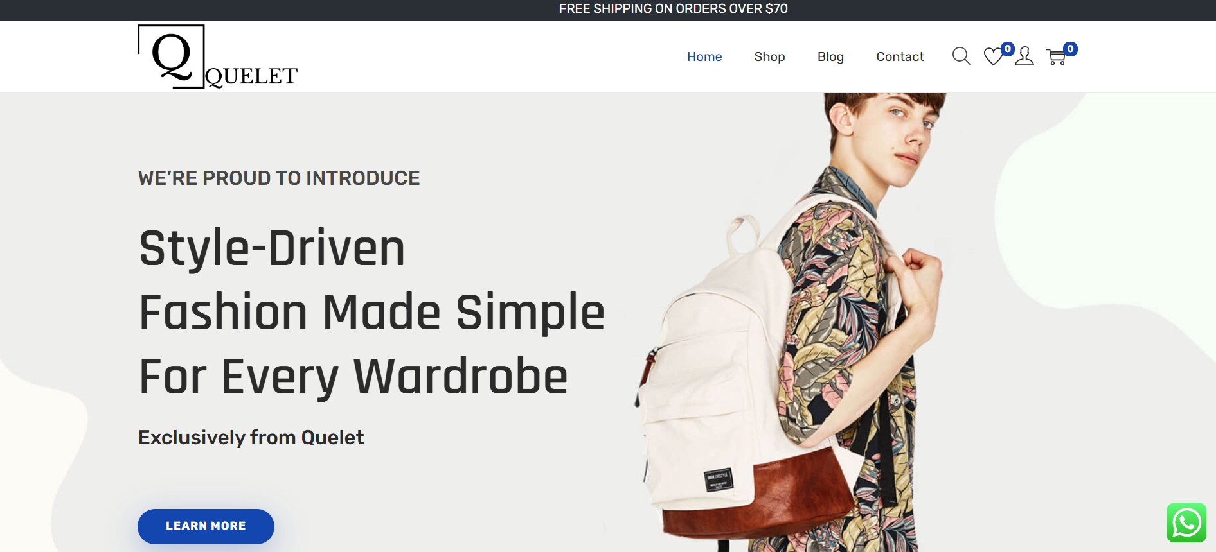Open the search magnifier icon
1216x552 pixels.
click(961, 56)
